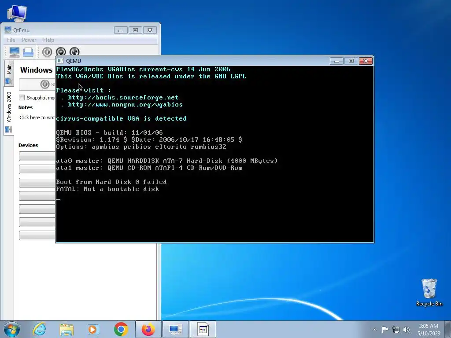This screenshot has height=338, width=451.
Task: Click the QEMU window title bar icon
Action: pos(60,61)
